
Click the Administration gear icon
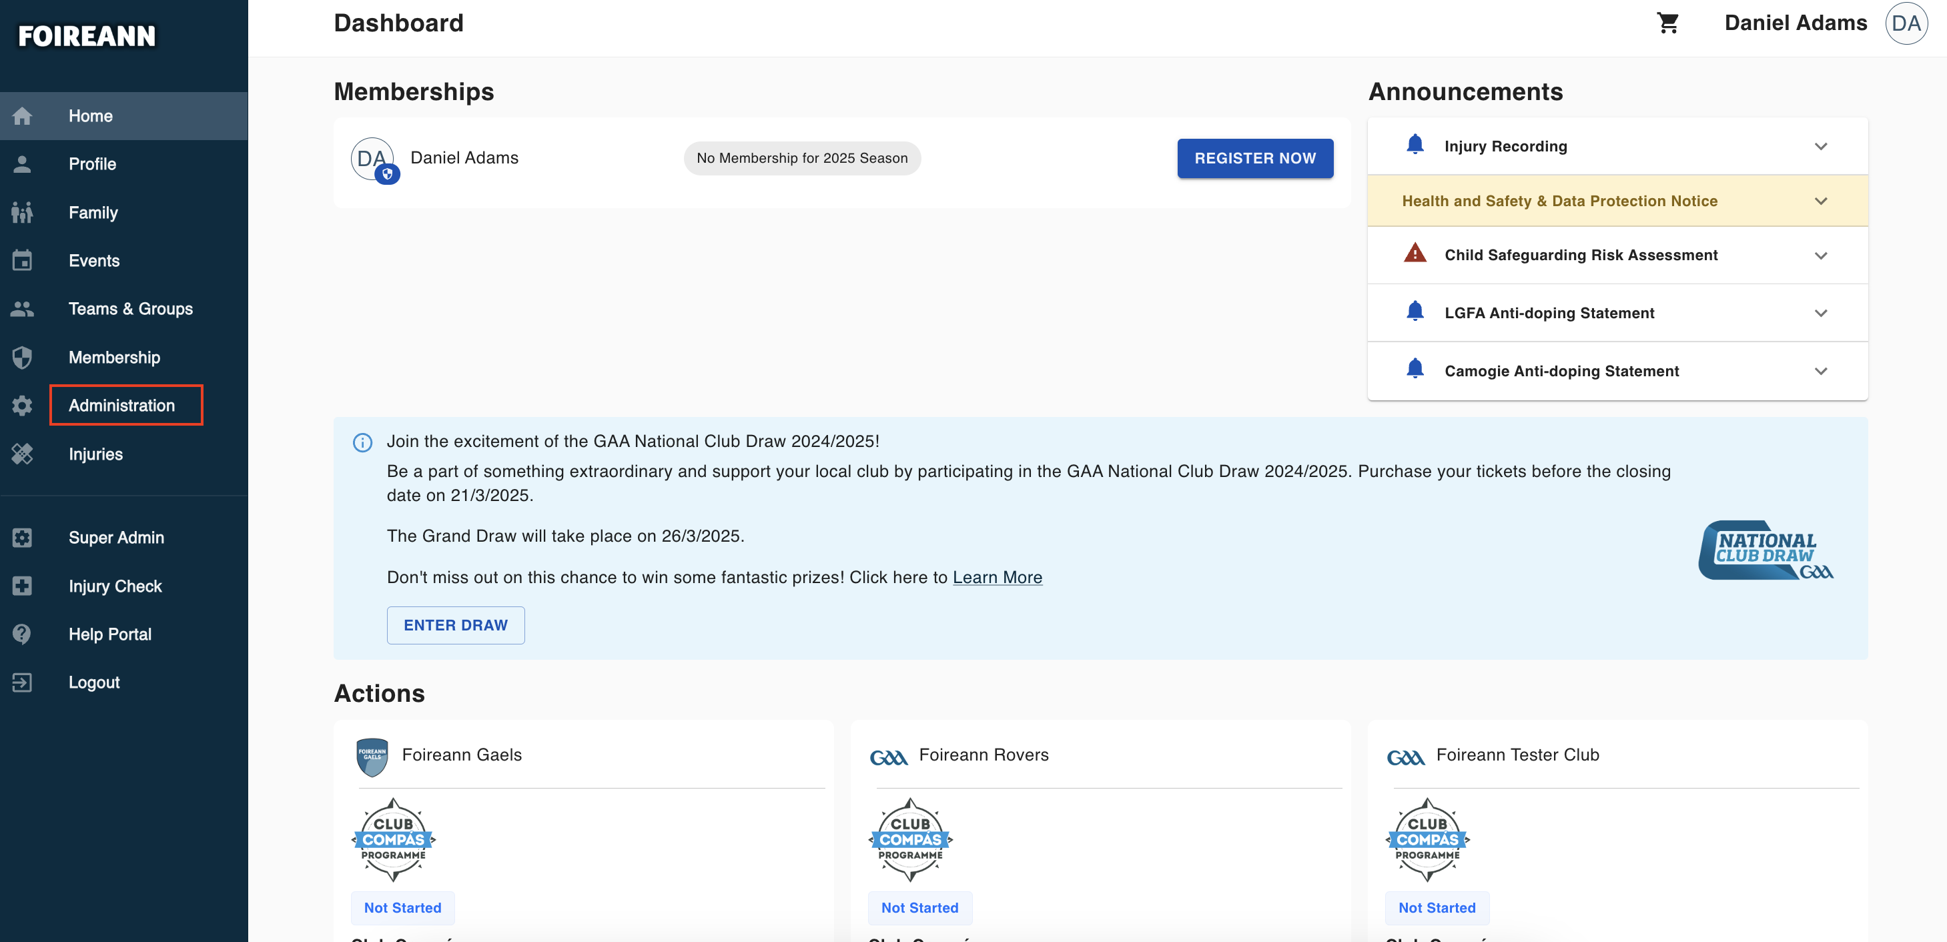coord(22,406)
